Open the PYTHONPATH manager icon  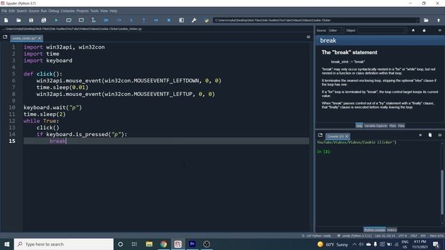coord(207,20)
